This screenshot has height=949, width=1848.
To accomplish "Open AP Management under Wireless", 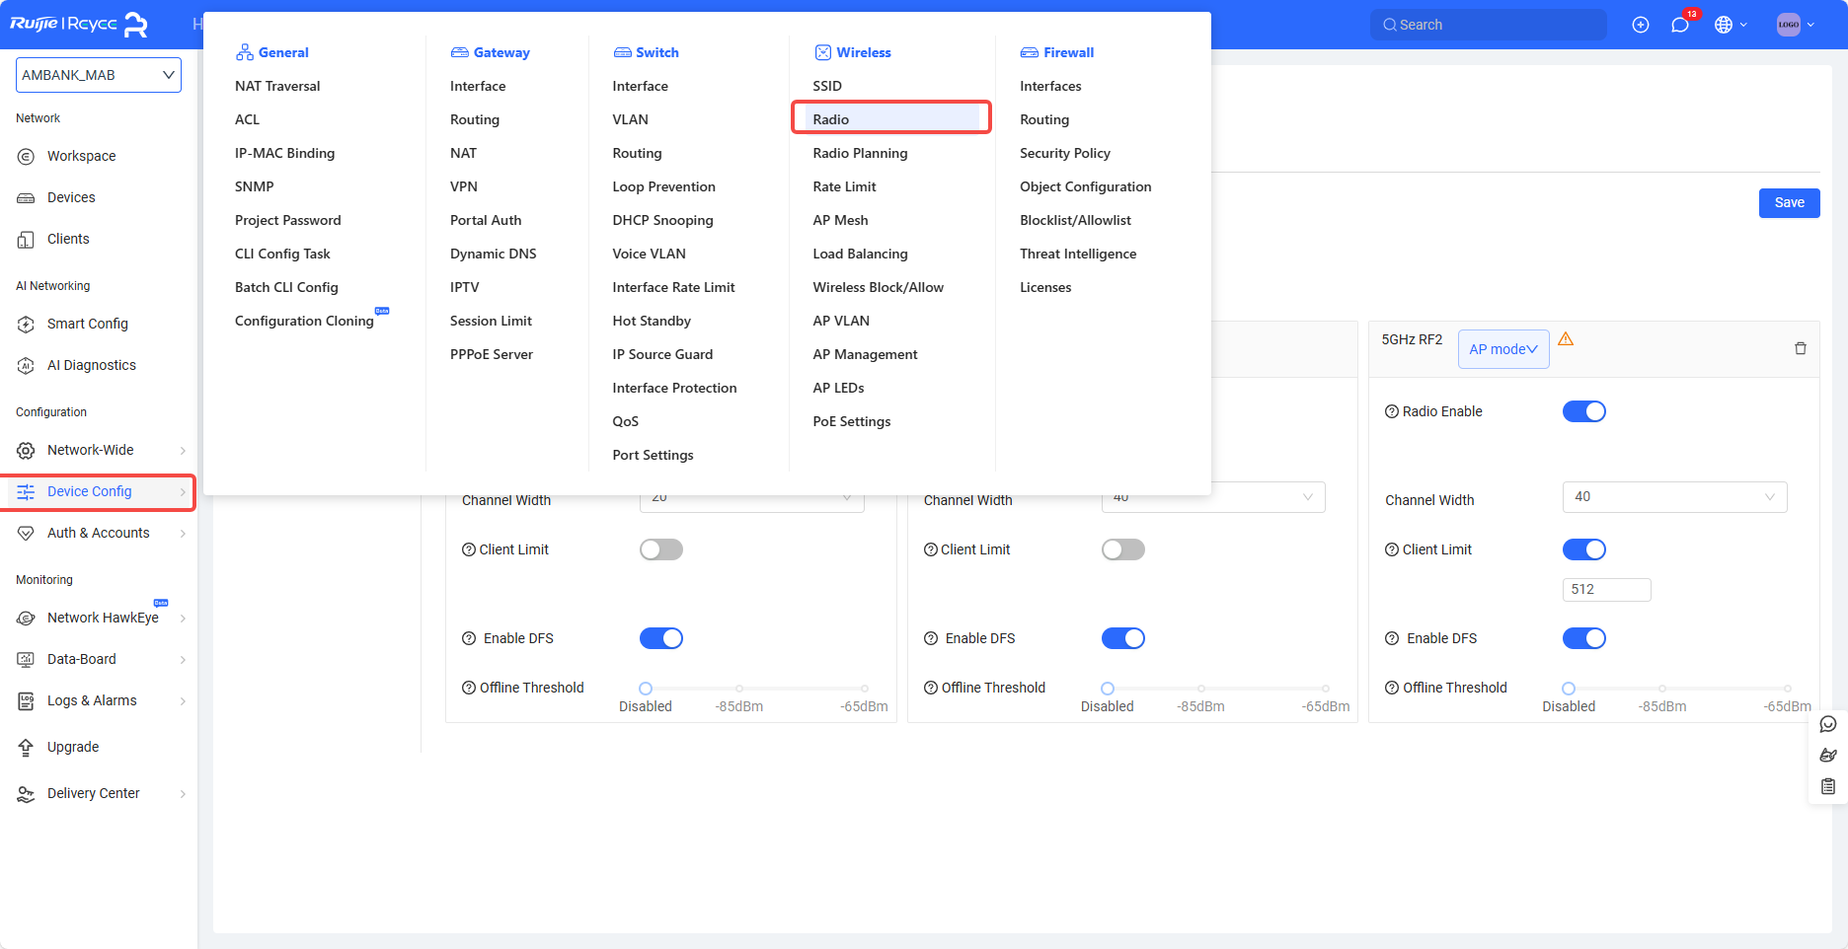I will [865, 354].
